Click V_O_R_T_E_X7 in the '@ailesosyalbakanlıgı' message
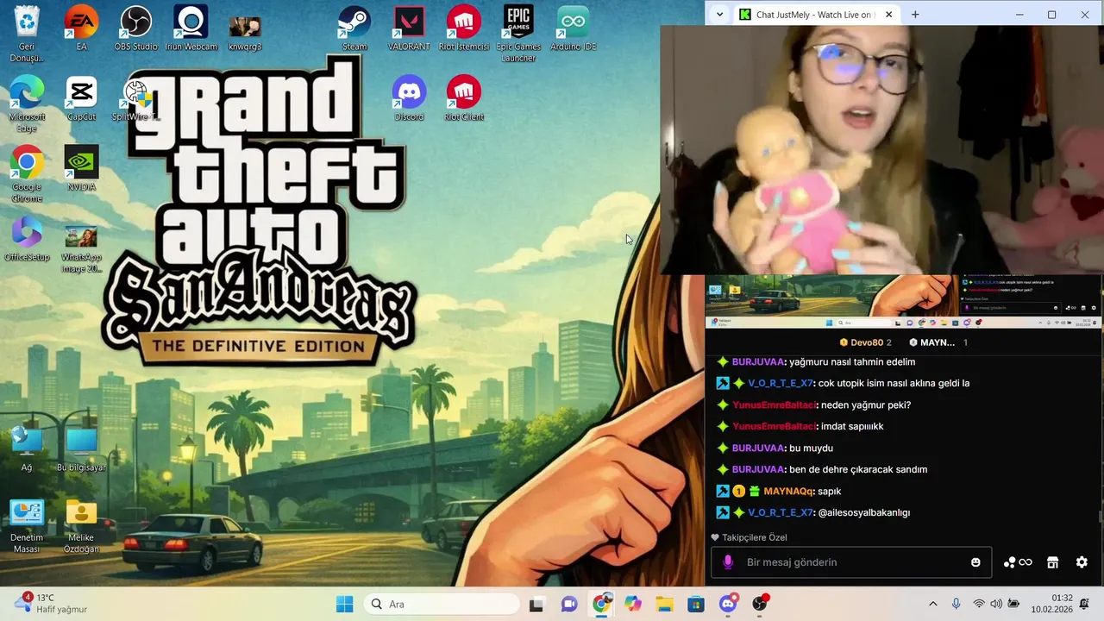 tap(781, 513)
